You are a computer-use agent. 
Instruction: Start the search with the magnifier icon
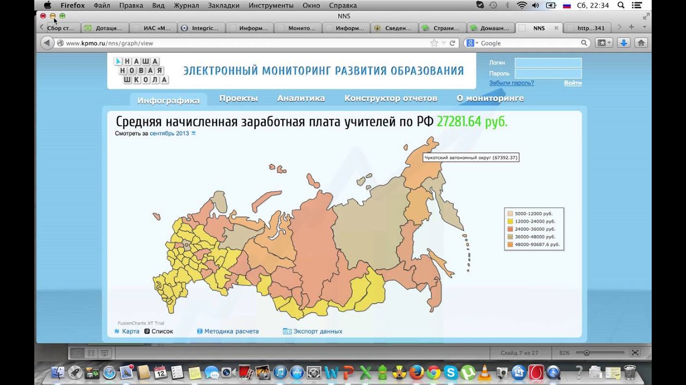[584, 43]
